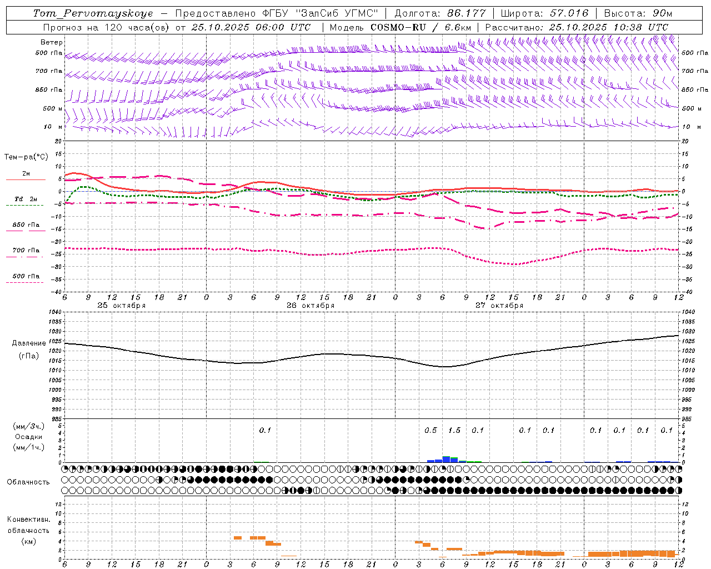Click the Высота: 90м value
Screen dimensions: 711x569
pos(638,13)
